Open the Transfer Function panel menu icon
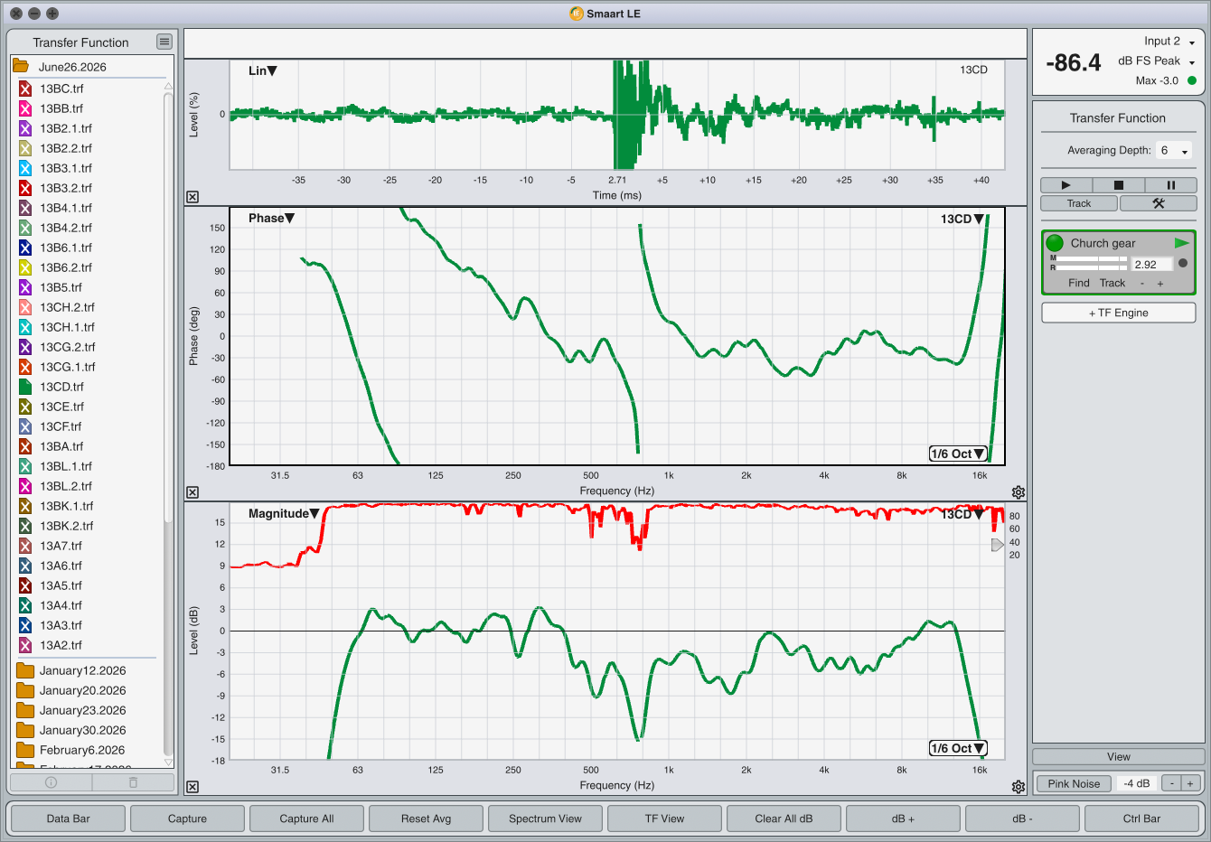 pos(164,42)
